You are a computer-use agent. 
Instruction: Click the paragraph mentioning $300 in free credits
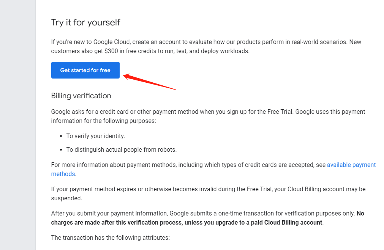pos(206,47)
